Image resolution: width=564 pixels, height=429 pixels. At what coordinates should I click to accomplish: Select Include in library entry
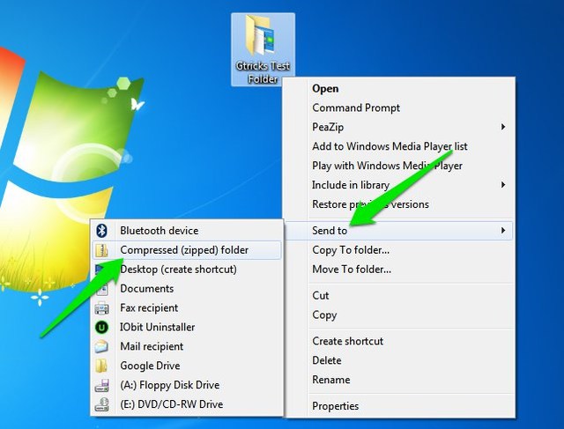click(400, 185)
